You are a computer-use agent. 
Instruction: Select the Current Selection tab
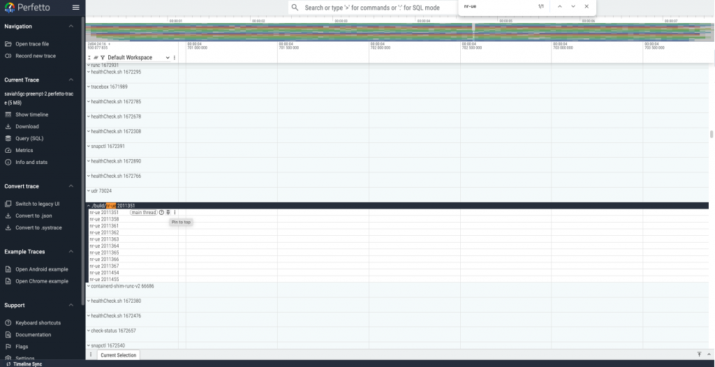point(119,355)
